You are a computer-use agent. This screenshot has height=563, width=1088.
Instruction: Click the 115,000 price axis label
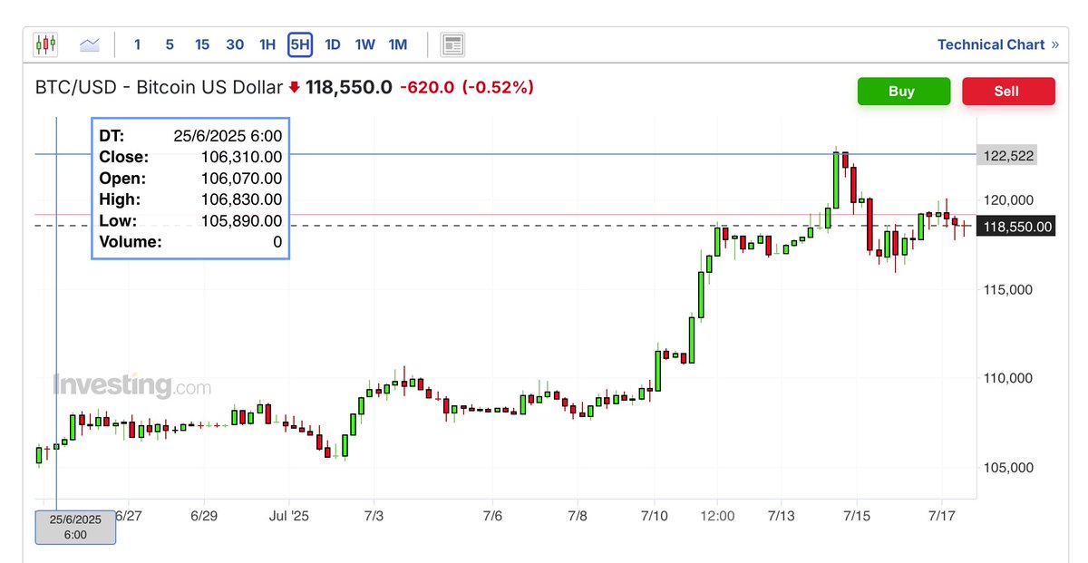click(1008, 290)
